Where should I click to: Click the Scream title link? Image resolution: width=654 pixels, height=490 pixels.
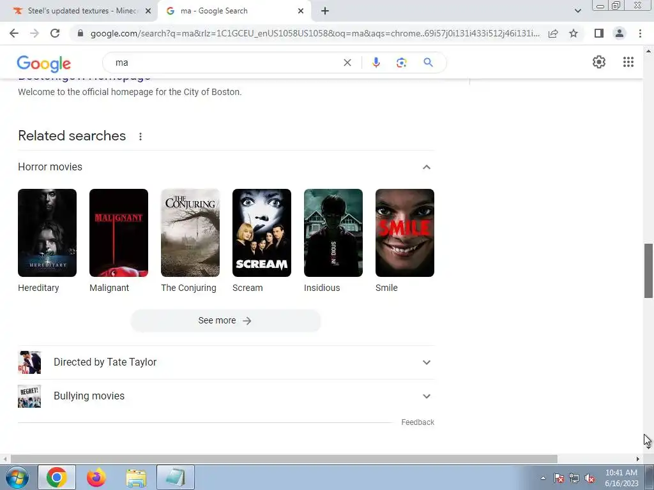(x=247, y=288)
